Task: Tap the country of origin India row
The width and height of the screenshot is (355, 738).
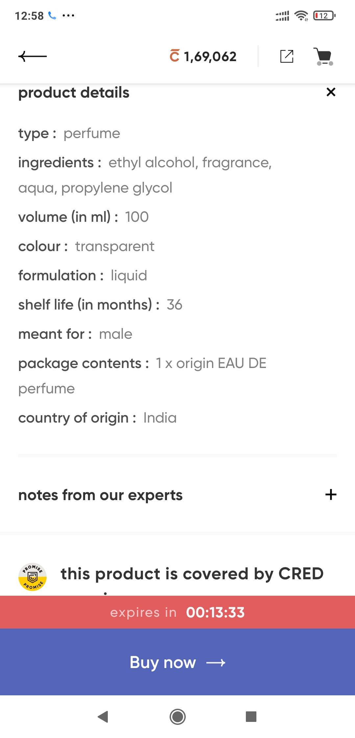Action: click(97, 418)
